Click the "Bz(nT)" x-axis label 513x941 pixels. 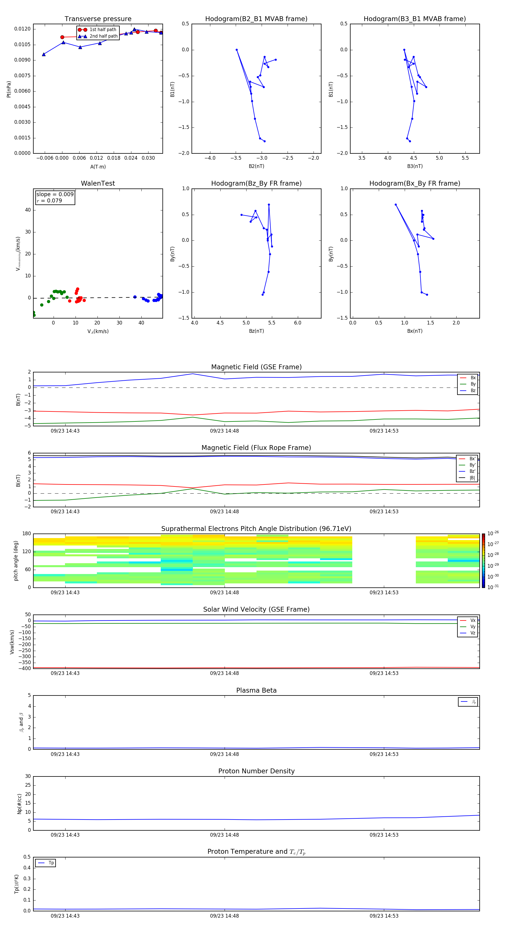tap(256, 331)
